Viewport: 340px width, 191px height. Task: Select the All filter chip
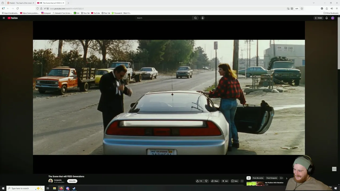click(249, 178)
